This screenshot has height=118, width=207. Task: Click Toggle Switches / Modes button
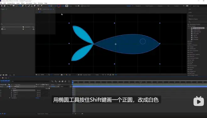coord(43,114)
